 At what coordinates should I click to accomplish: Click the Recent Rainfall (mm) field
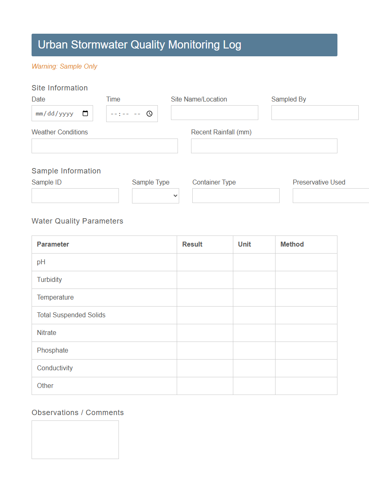click(264, 146)
